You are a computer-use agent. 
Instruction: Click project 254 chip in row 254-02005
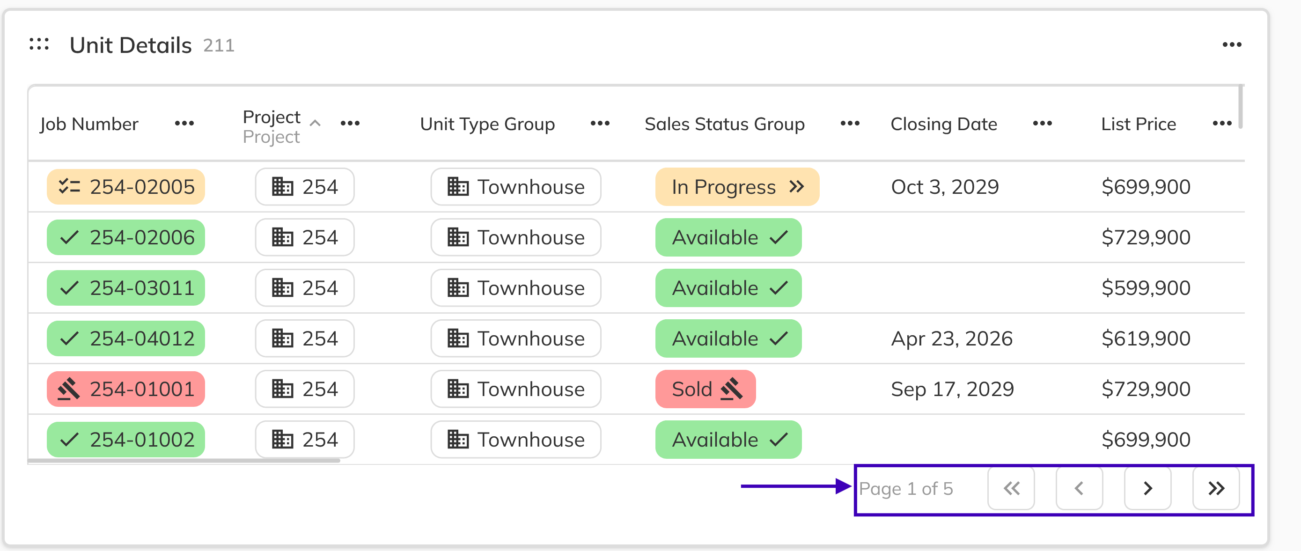[x=305, y=187]
